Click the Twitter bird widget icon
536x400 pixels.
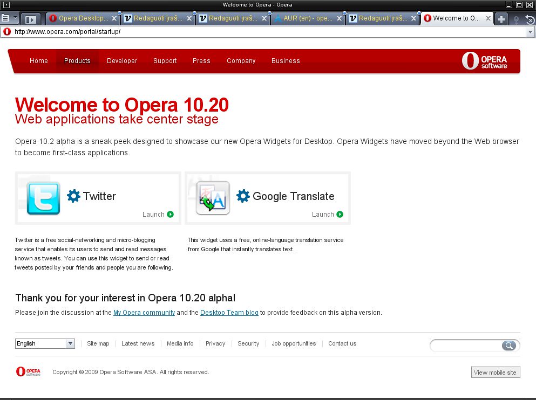[43, 198]
